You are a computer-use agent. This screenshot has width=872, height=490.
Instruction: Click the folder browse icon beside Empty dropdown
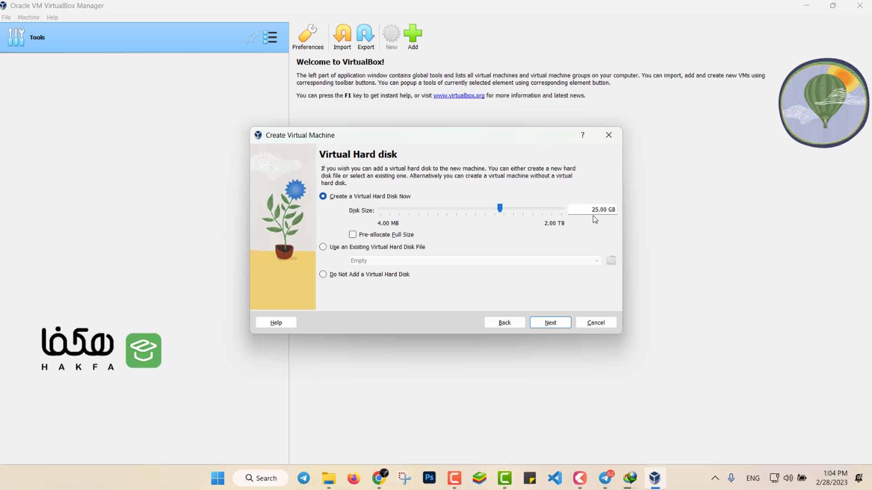611,260
